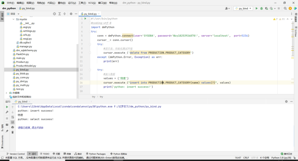The width and height of the screenshot is (298, 161).
Task: Open run panel gear settings
Action: [286, 102]
